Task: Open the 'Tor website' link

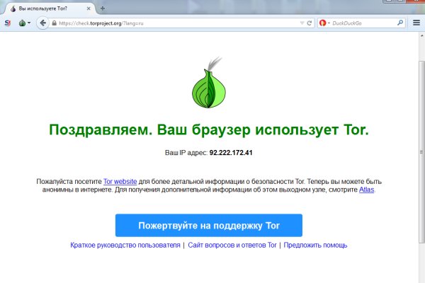Action: [120, 182]
